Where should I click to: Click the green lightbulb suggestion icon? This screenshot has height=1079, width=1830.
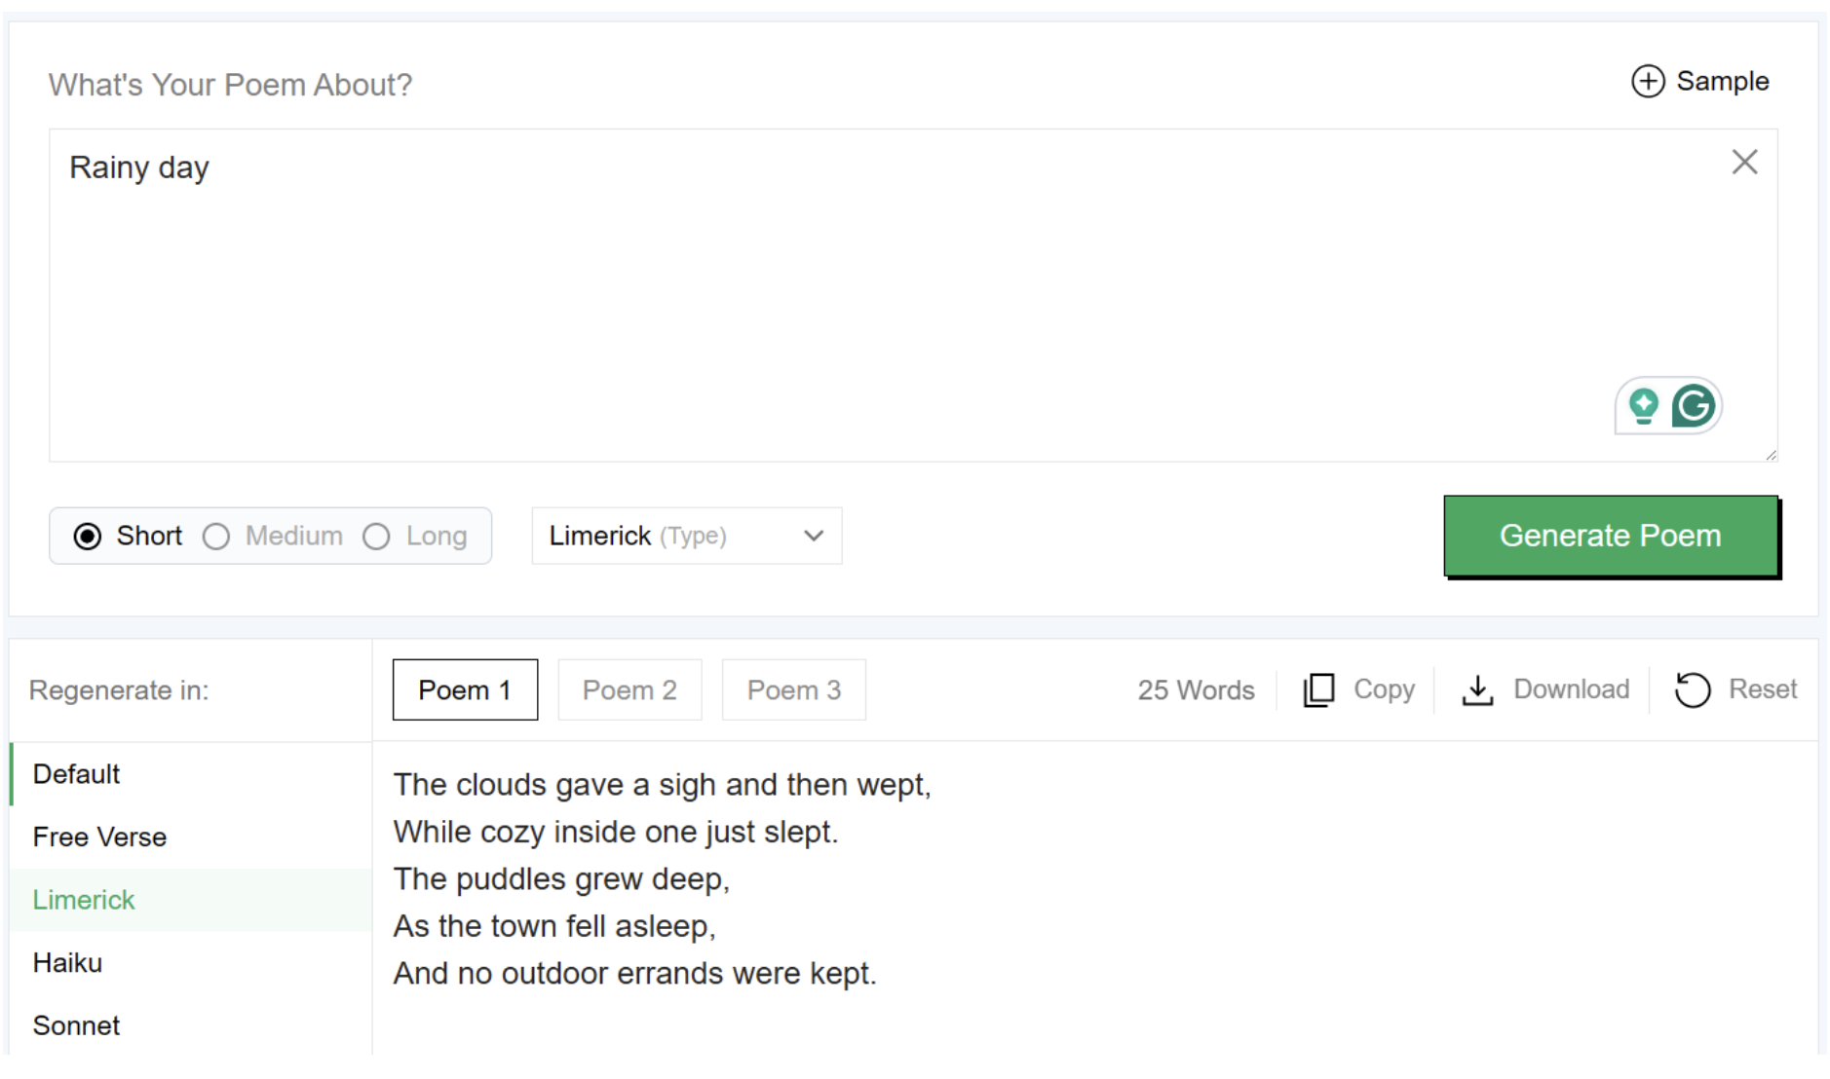1643,405
